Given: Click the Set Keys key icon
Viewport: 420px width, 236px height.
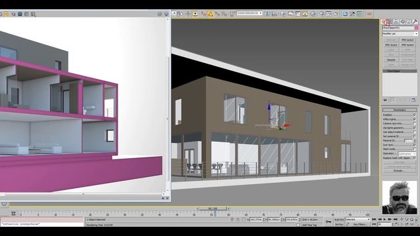Looking at the screenshot, I should (x=328, y=222).
